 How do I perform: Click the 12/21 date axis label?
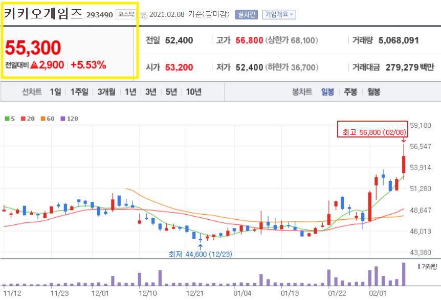[194, 293]
